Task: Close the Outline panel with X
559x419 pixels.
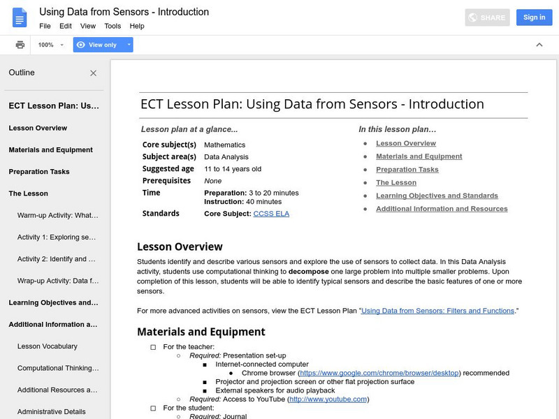Action: pyautogui.click(x=94, y=73)
